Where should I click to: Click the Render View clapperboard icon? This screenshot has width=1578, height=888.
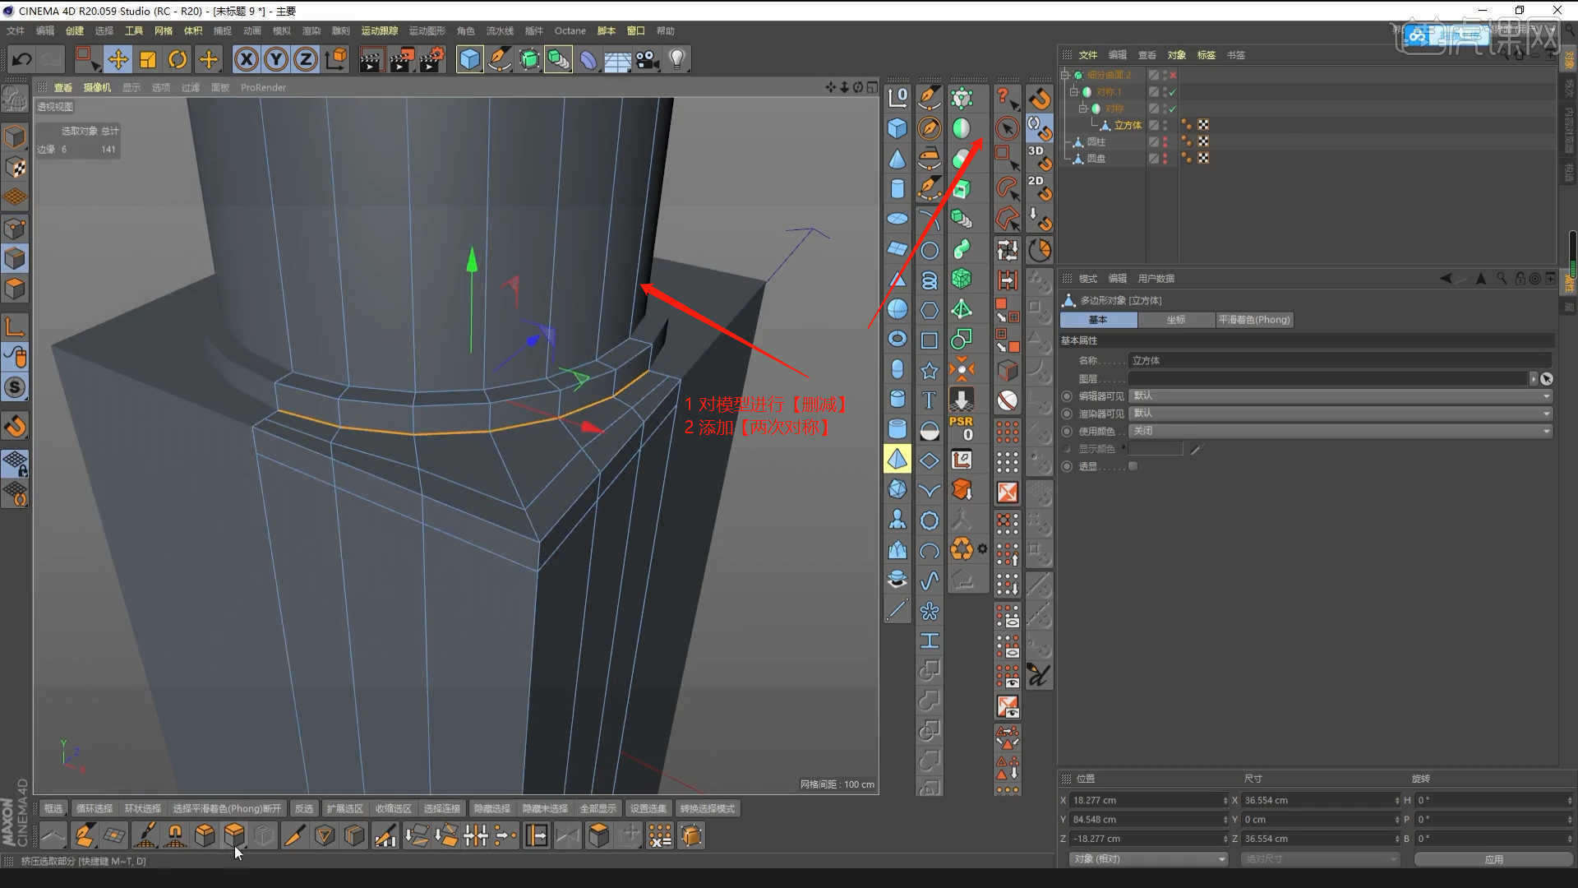pos(371,59)
